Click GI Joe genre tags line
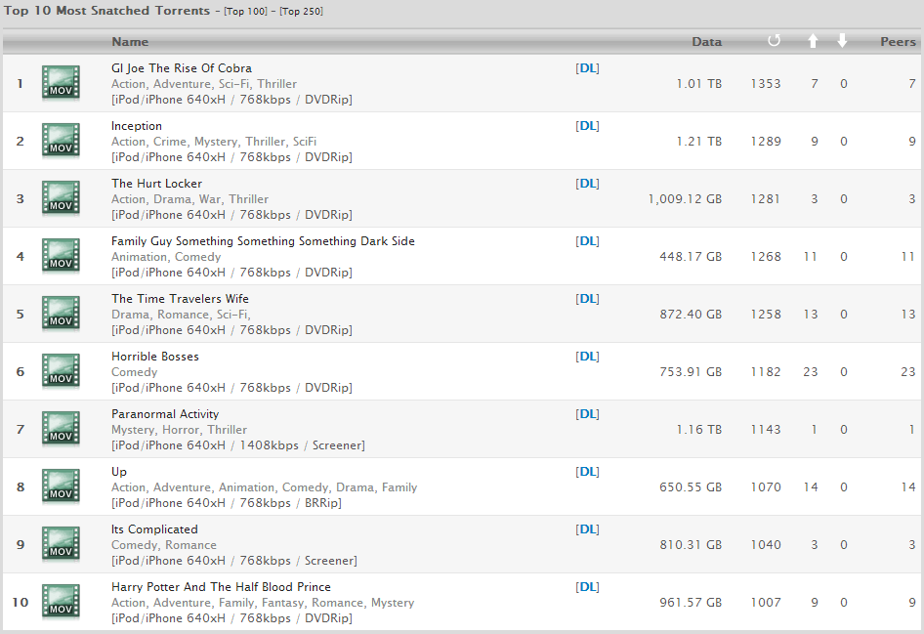 [x=204, y=84]
